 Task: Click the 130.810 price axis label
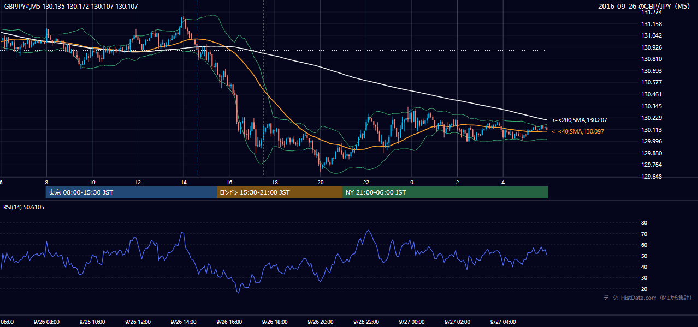652,59
